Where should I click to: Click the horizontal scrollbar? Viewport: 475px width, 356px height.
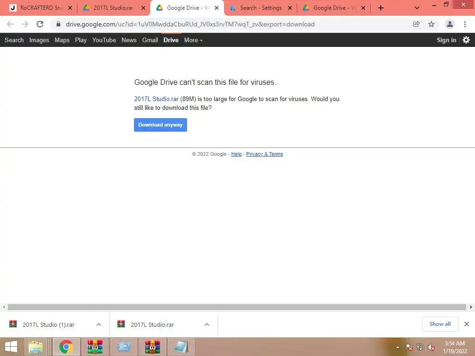point(237,307)
